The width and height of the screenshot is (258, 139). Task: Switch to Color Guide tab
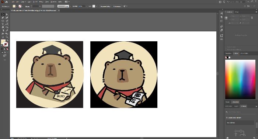[244, 53]
